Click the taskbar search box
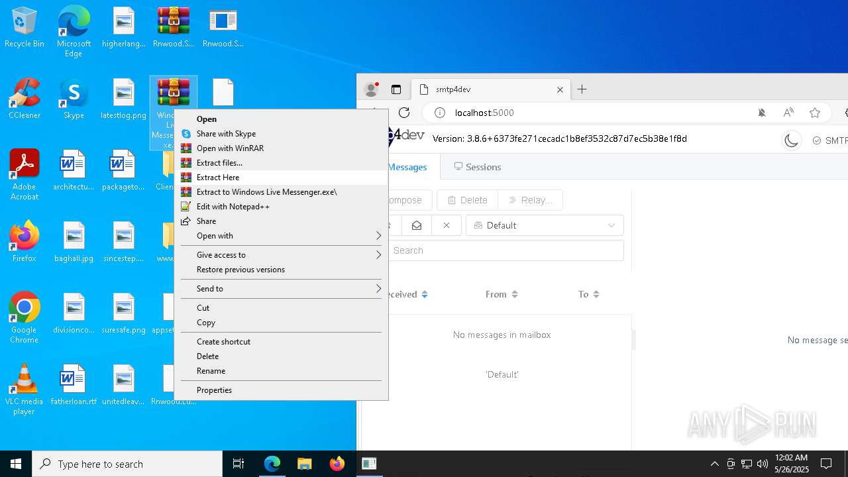848x477 pixels. [127, 464]
